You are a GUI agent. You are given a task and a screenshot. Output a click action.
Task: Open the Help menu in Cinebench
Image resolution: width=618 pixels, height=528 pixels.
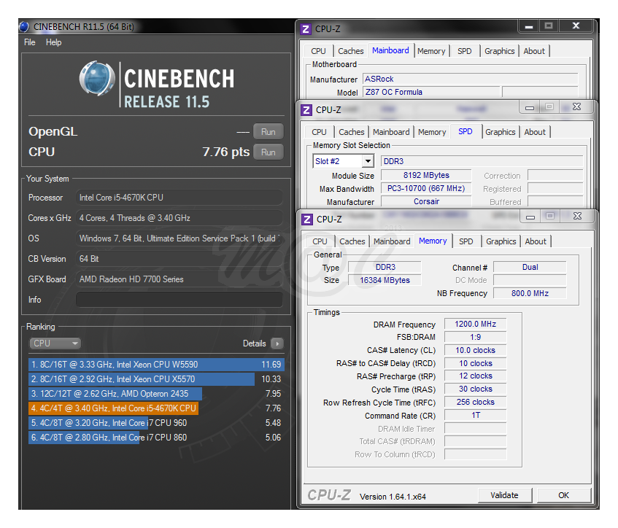pos(54,42)
